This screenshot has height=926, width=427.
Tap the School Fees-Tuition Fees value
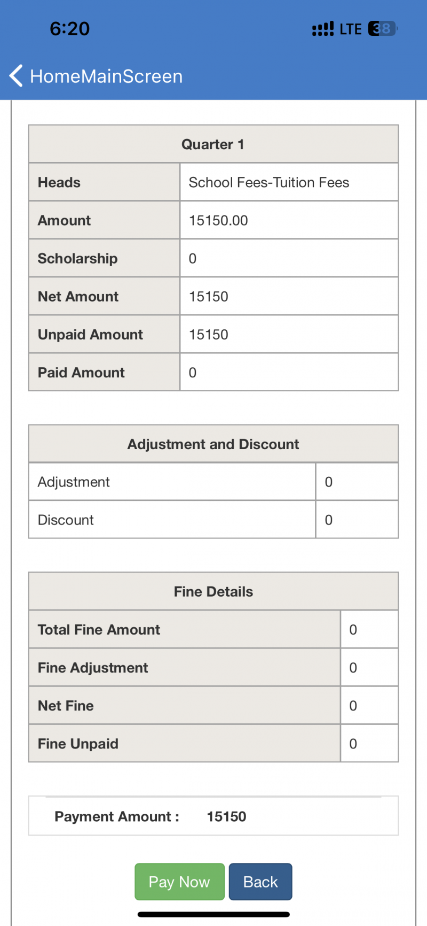coord(269,183)
